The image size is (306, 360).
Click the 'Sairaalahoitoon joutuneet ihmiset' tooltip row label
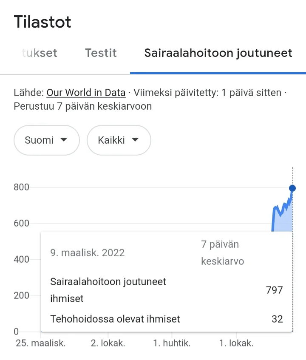coord(108,290)
